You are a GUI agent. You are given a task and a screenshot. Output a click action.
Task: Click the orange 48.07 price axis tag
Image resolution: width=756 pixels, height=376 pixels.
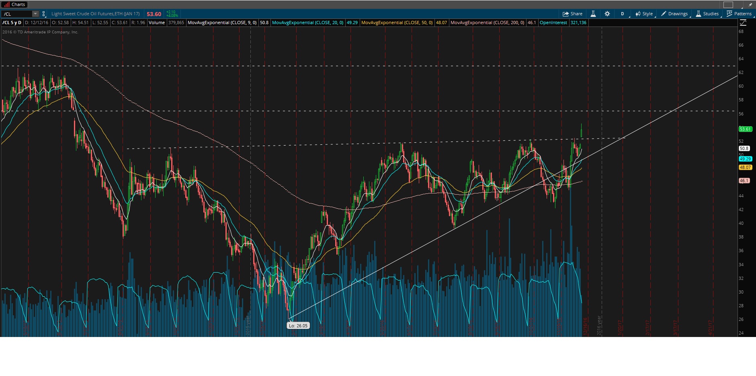[745, 167]
